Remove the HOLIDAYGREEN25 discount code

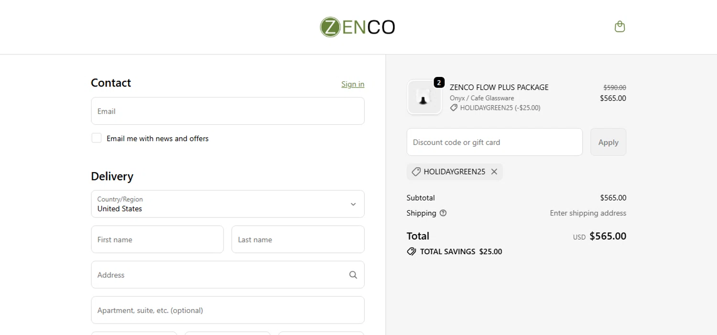(x=494, y=172)
